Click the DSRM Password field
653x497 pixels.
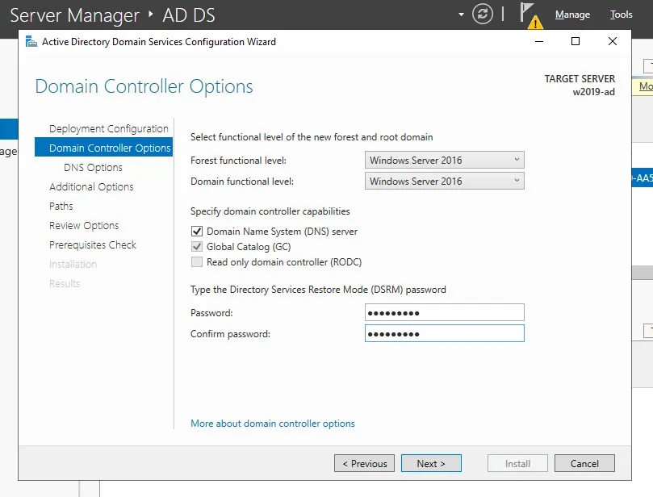pos(444,313)
